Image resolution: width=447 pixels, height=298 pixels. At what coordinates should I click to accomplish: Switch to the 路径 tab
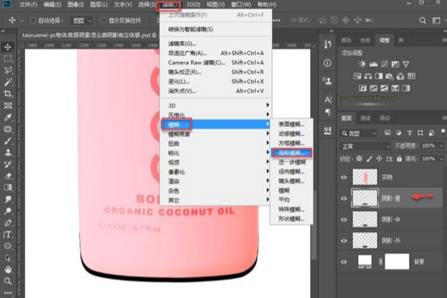tap(384, 118)
